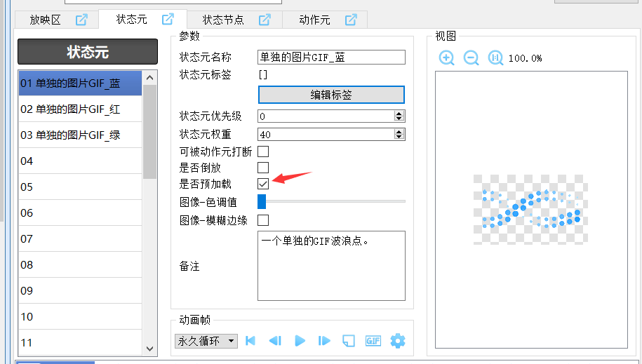
Task: Open the 永久循环 loop mode dropdown
Action: pos(232,341)
